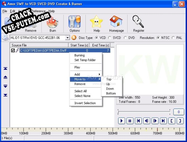Click the Start Time (s) column header
The height and width of the screenshot is (142, 187).
tap(79, 45)
